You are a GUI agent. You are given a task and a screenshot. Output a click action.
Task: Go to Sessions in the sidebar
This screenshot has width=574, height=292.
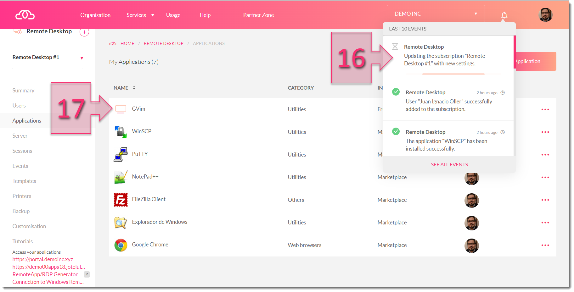(22, 151)
